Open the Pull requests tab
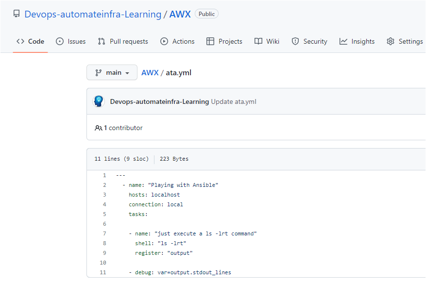This screenshot has width=426, height=283. 123,41
